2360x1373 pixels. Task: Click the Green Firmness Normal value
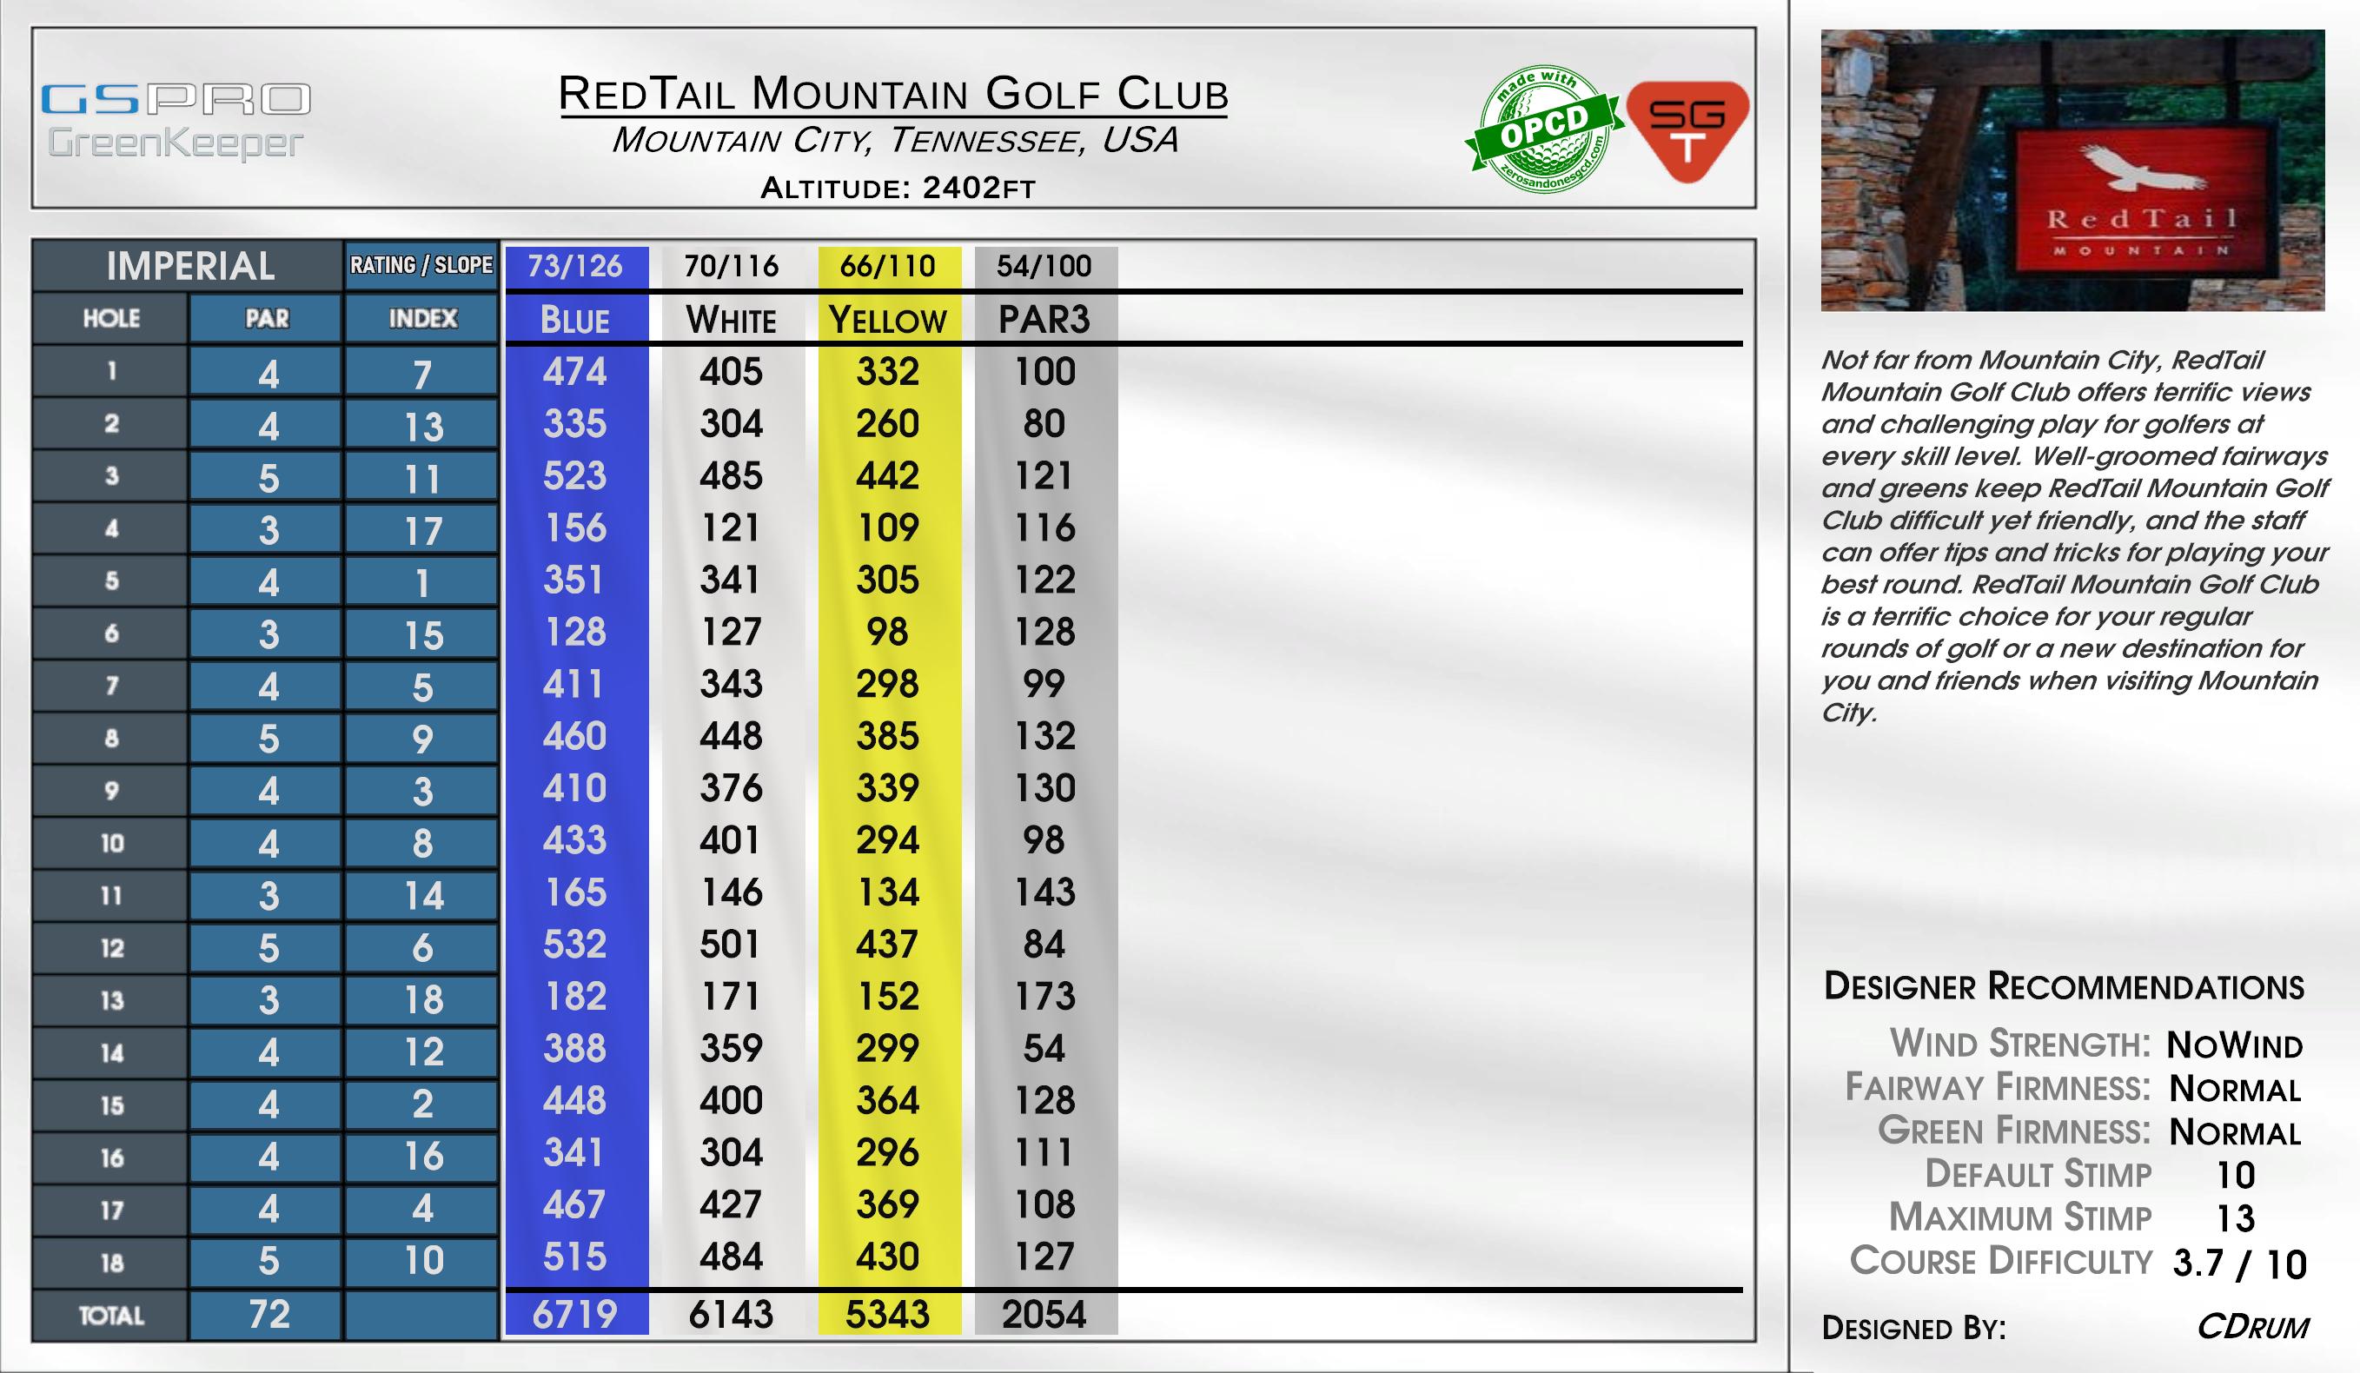[x=2236, y=1132]
